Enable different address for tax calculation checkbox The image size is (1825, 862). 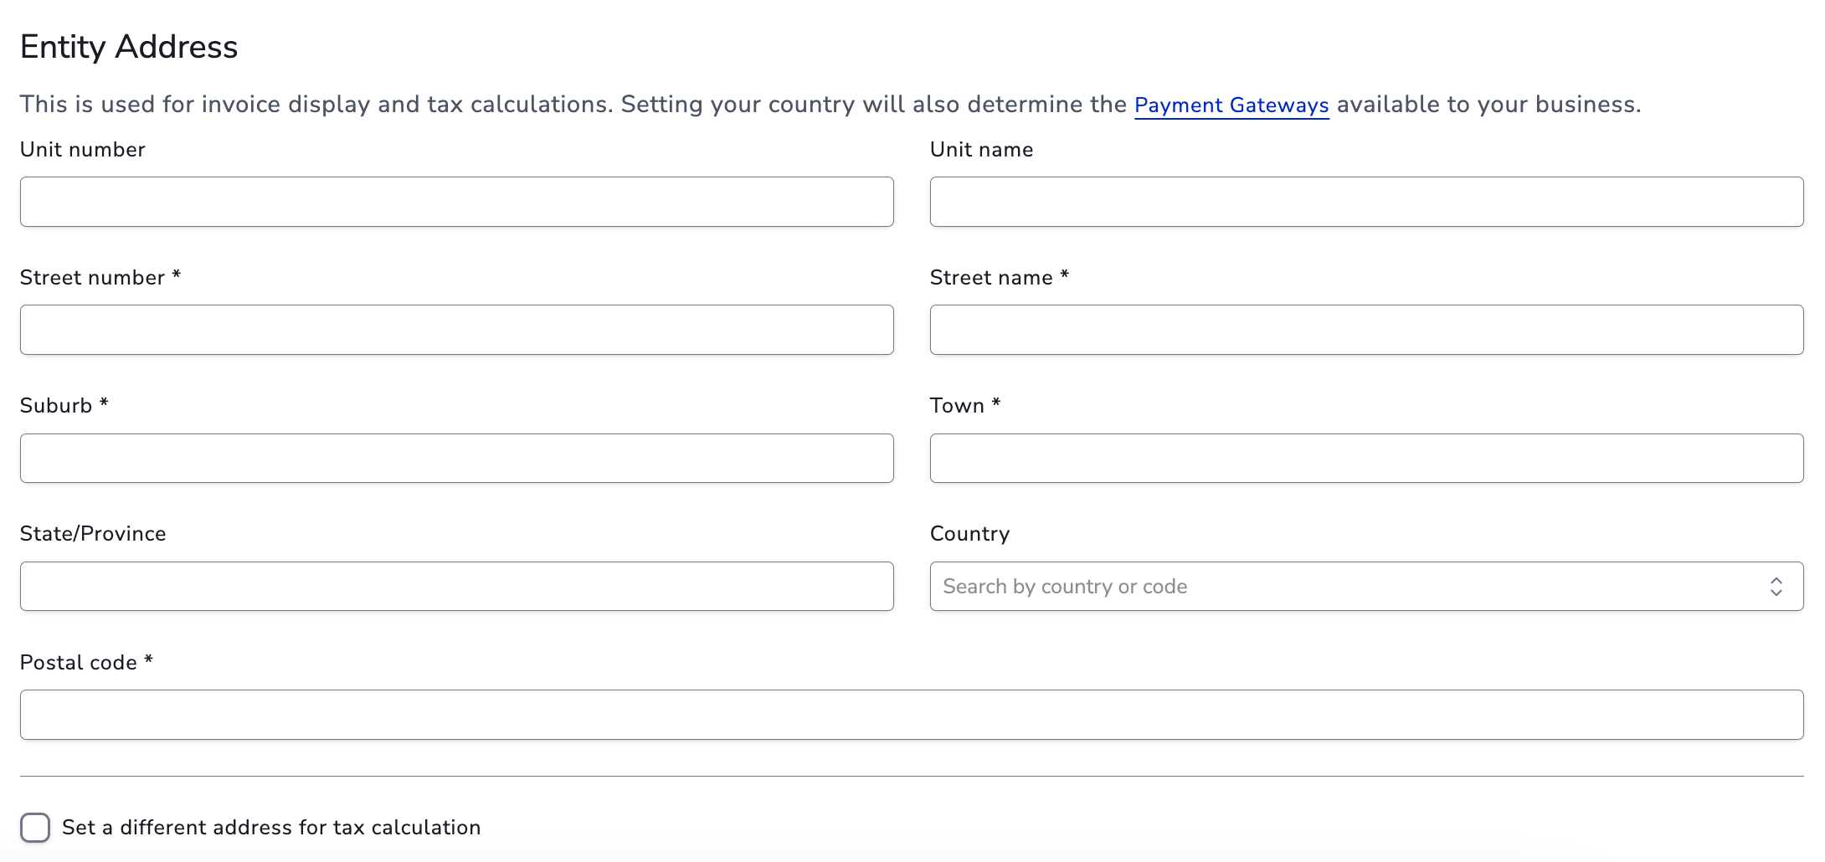[x=35, y=828]
